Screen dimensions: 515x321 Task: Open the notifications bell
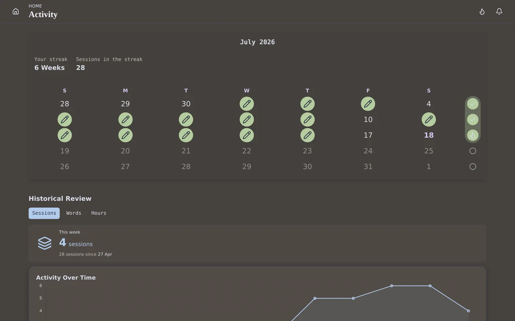click(499, 11)
